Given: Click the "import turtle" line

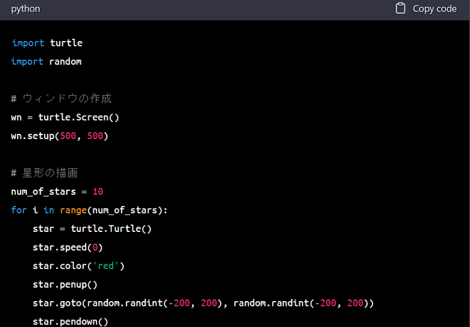Looking at the screenshot, I should pyautogui.click(x=47, y=43).
